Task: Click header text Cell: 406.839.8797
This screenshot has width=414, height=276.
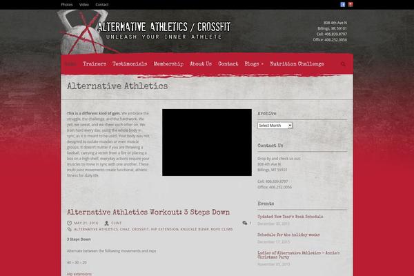Action: pyautogui.click(x=332, y=34)
